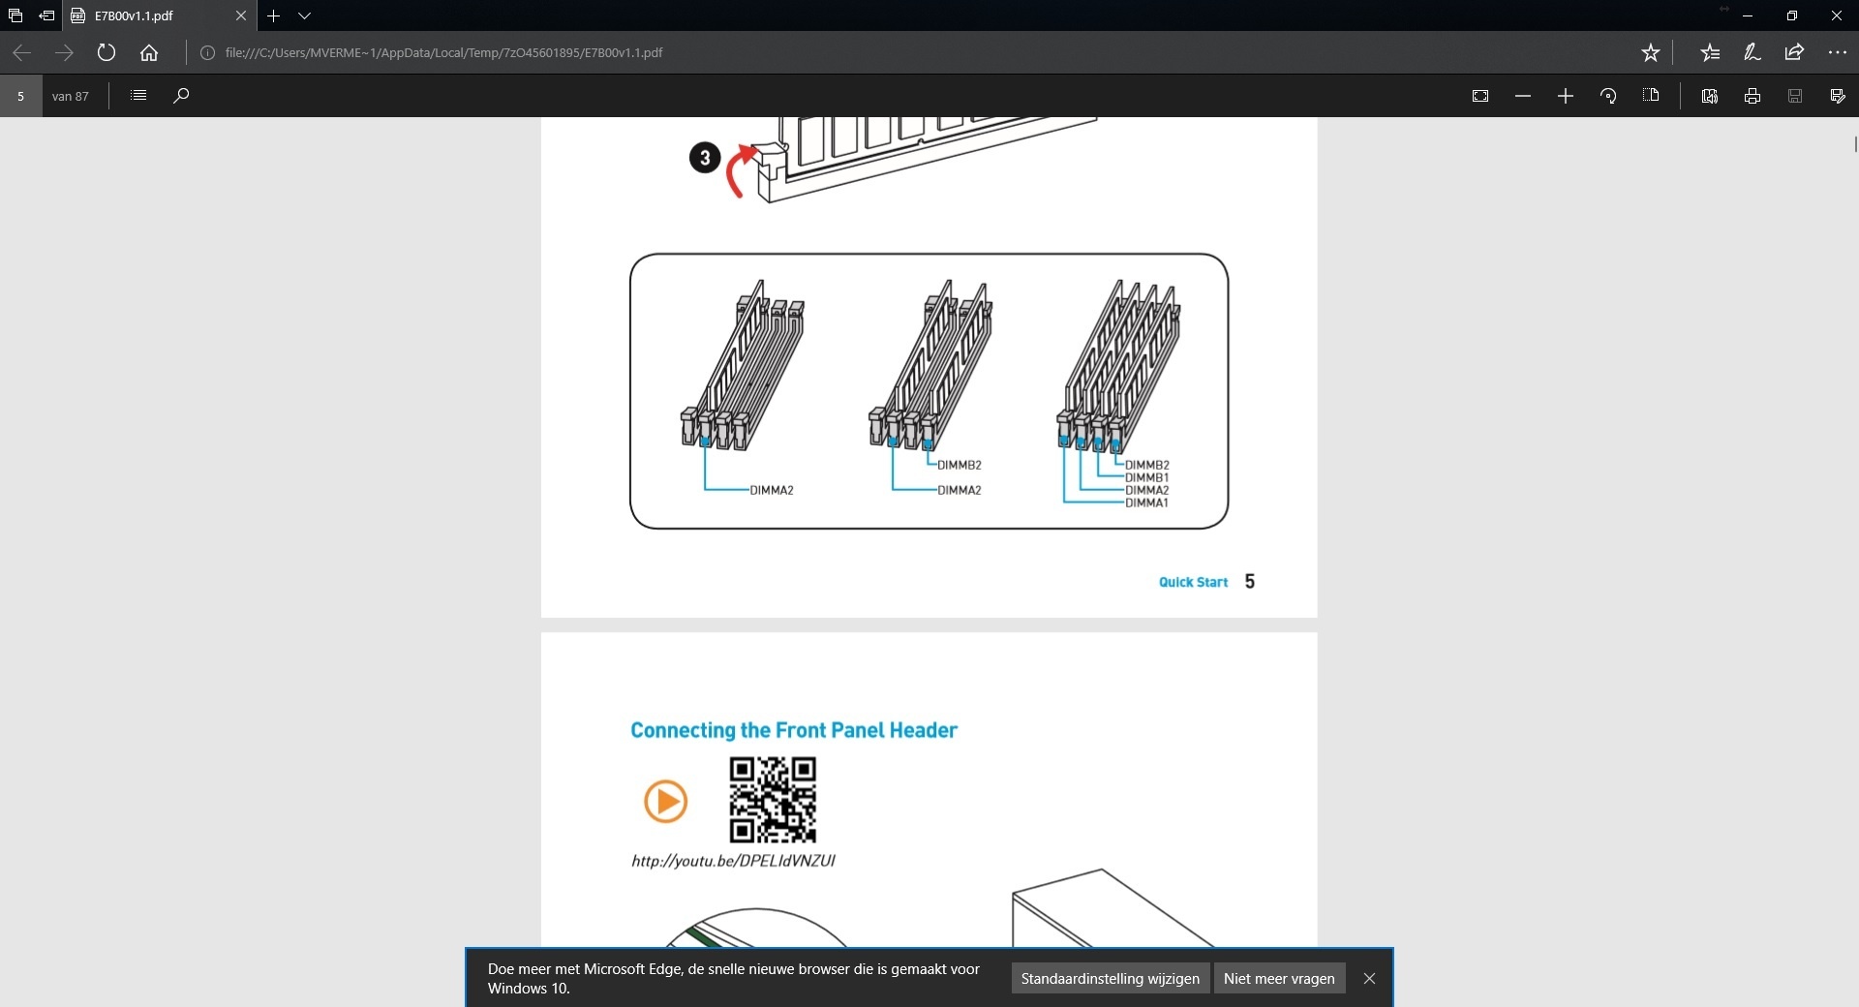Search within the PDF document
Screen dimensions: 1859x1007
click(181, 95)
